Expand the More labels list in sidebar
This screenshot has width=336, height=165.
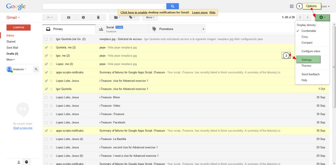point(11,60)
